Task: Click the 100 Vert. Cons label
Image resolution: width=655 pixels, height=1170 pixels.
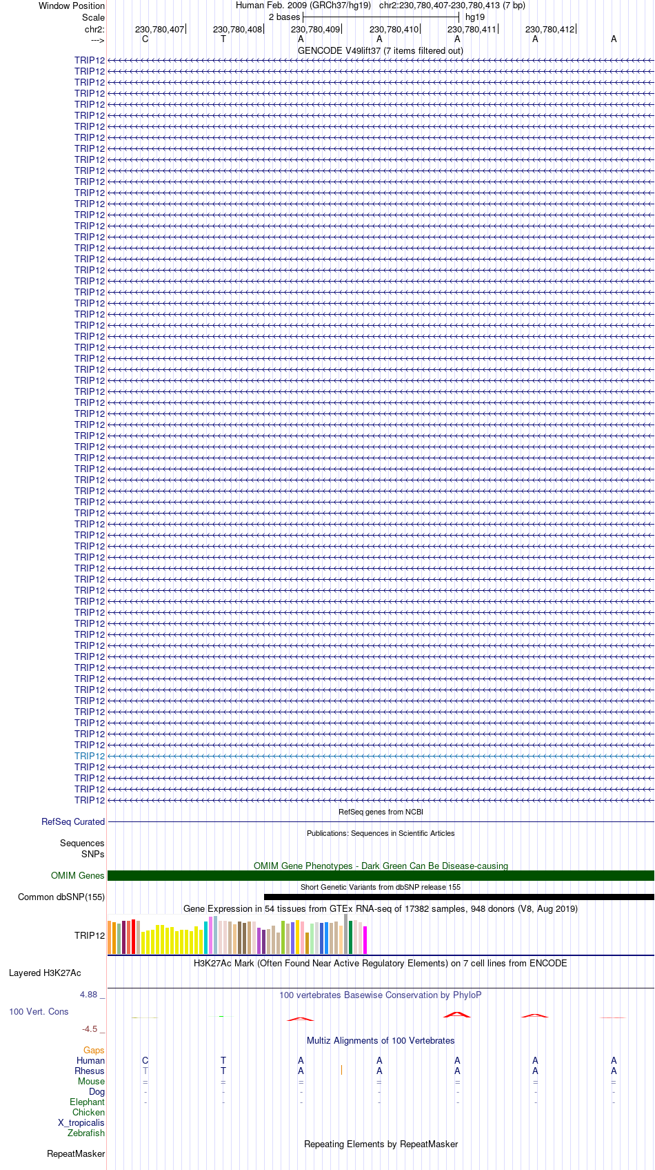Action: [x=39, y=1011]
